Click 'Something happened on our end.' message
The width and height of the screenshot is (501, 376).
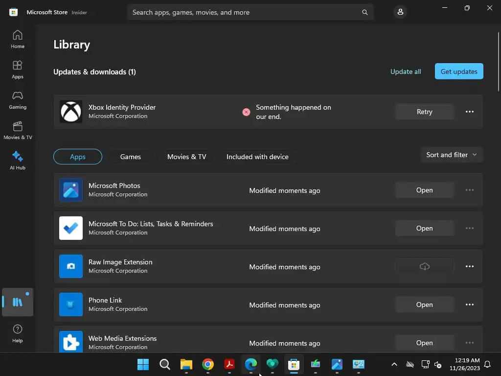coord(294,112)
